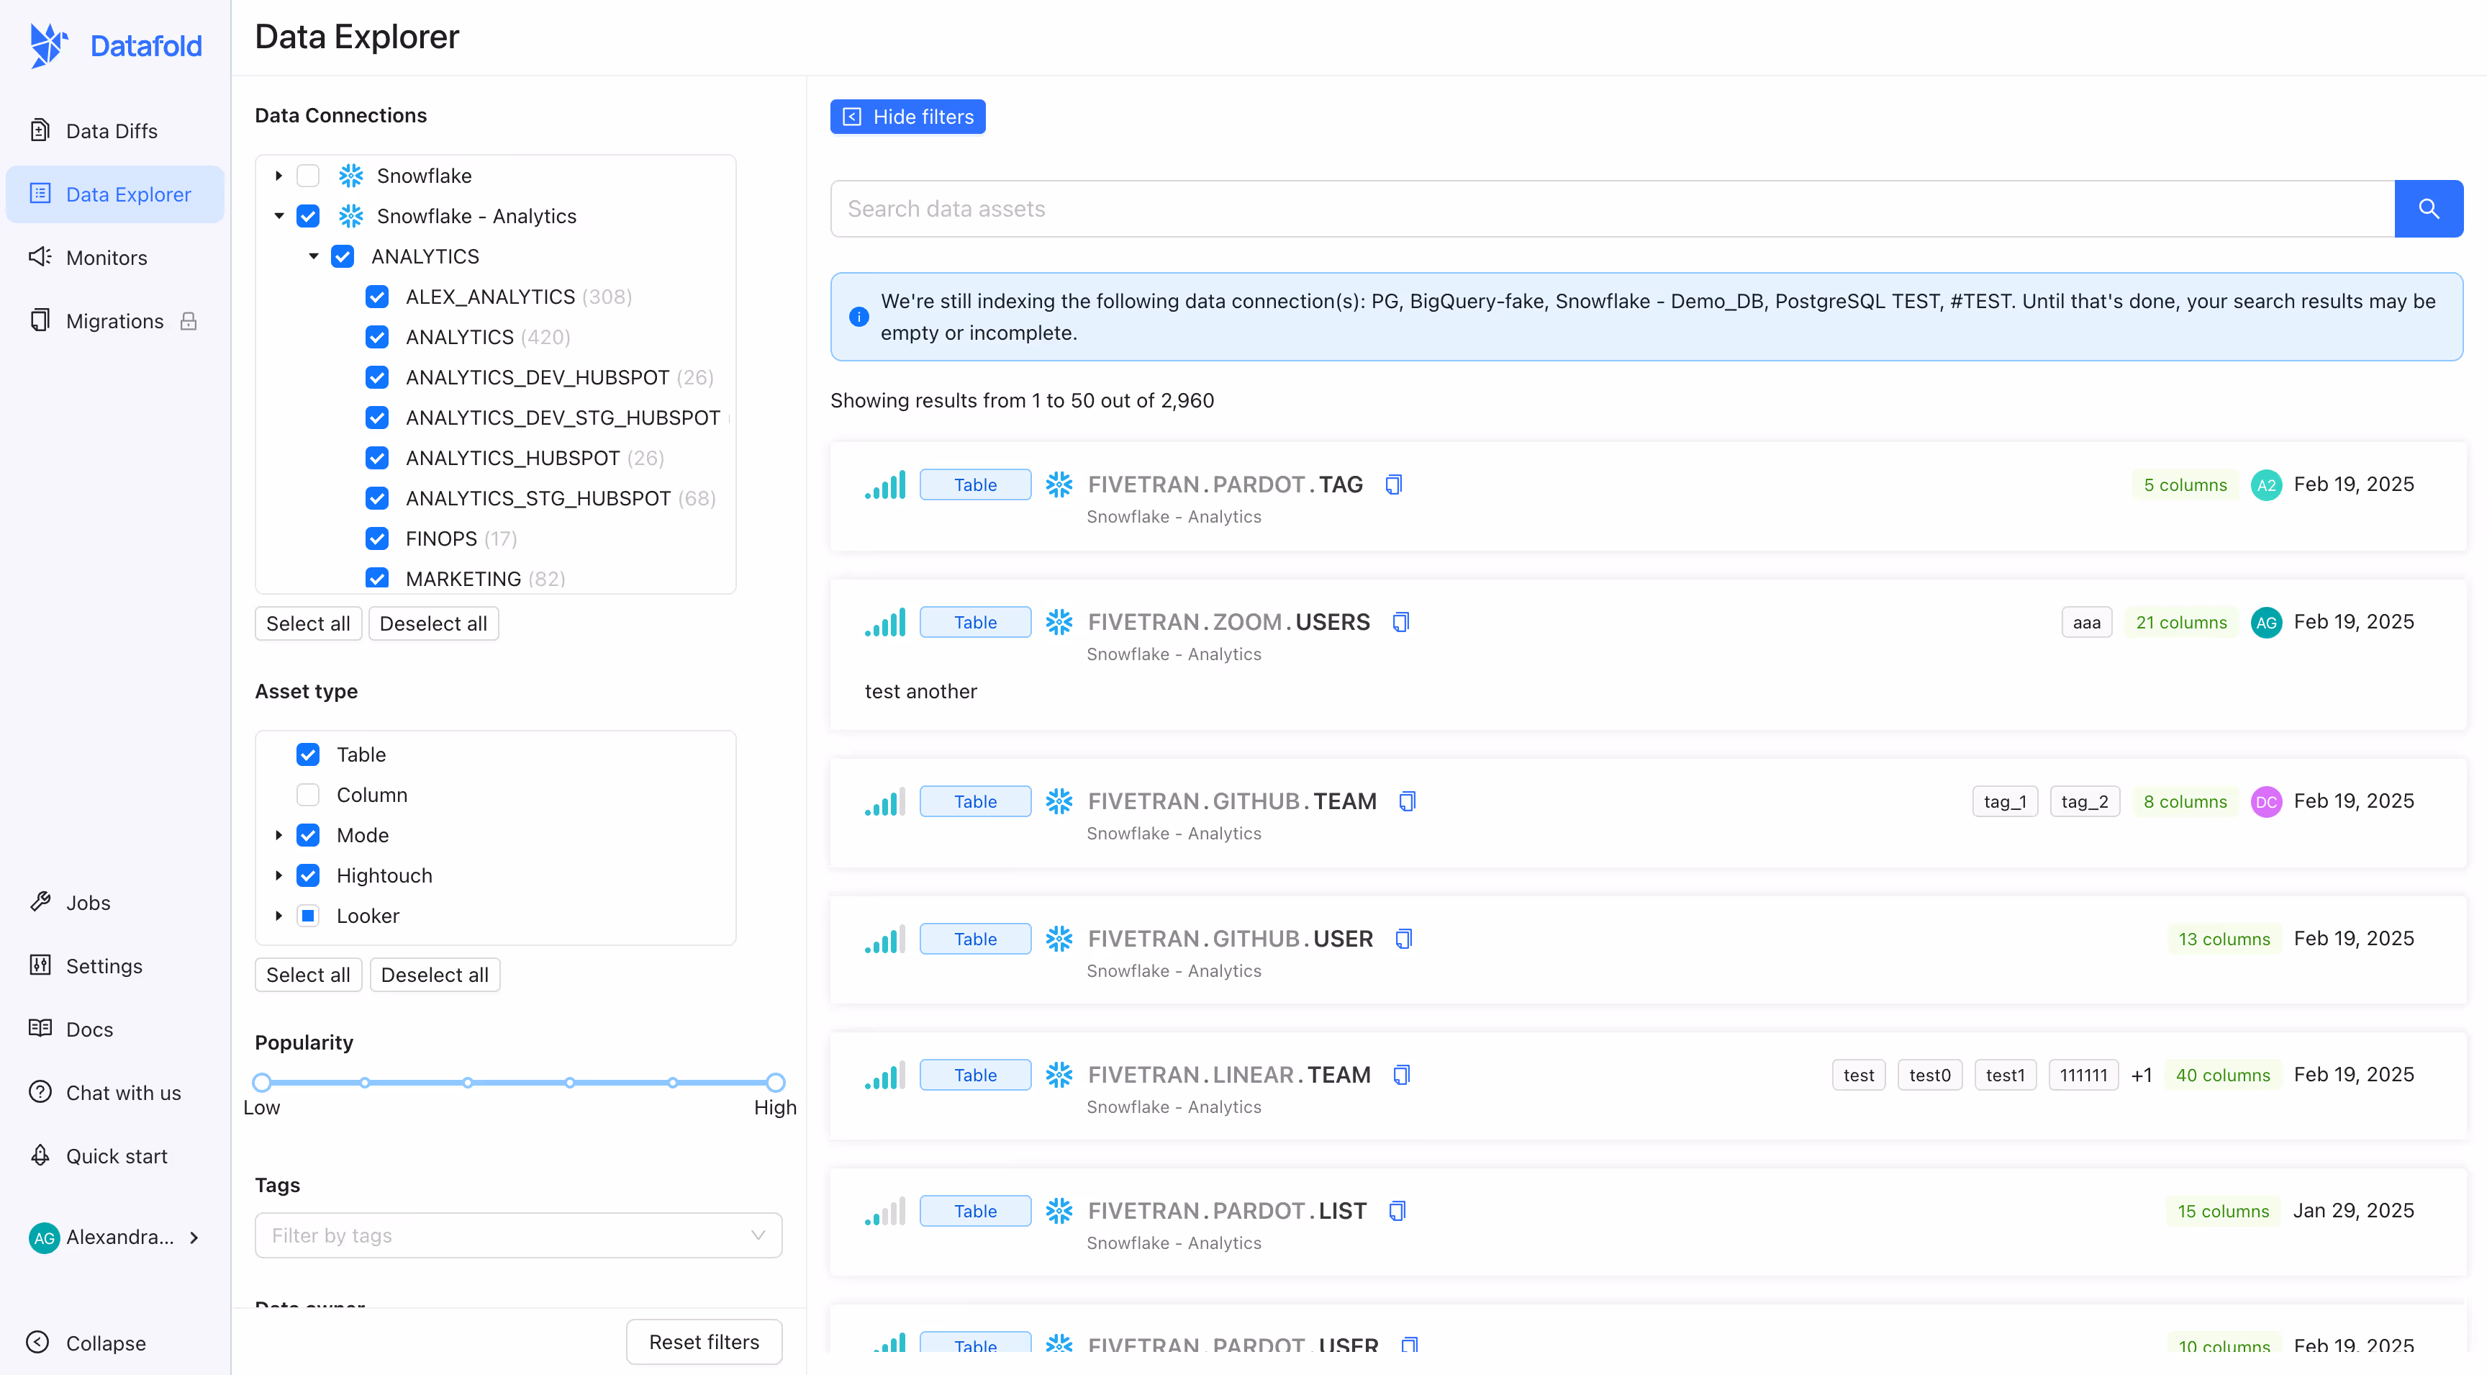Click Snowflake icon beside FIVETRAN.GITHUB.USER
Image resolution: width=2487 pixels, height=1375 pixels.
[x=1059, y=939]
